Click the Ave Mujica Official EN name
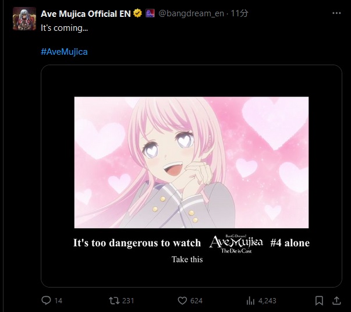 tap(86, 13)
